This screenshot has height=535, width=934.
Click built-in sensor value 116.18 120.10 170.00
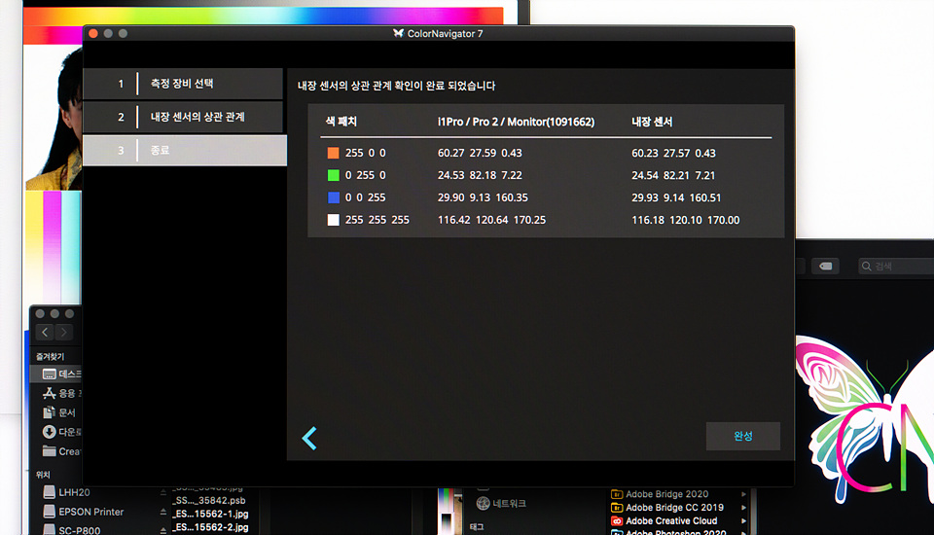[686, 220]
